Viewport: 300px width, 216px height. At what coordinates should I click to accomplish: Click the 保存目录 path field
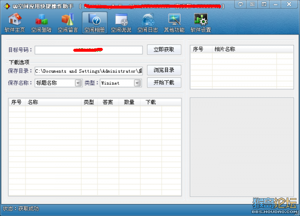click(x=88, y=71)
